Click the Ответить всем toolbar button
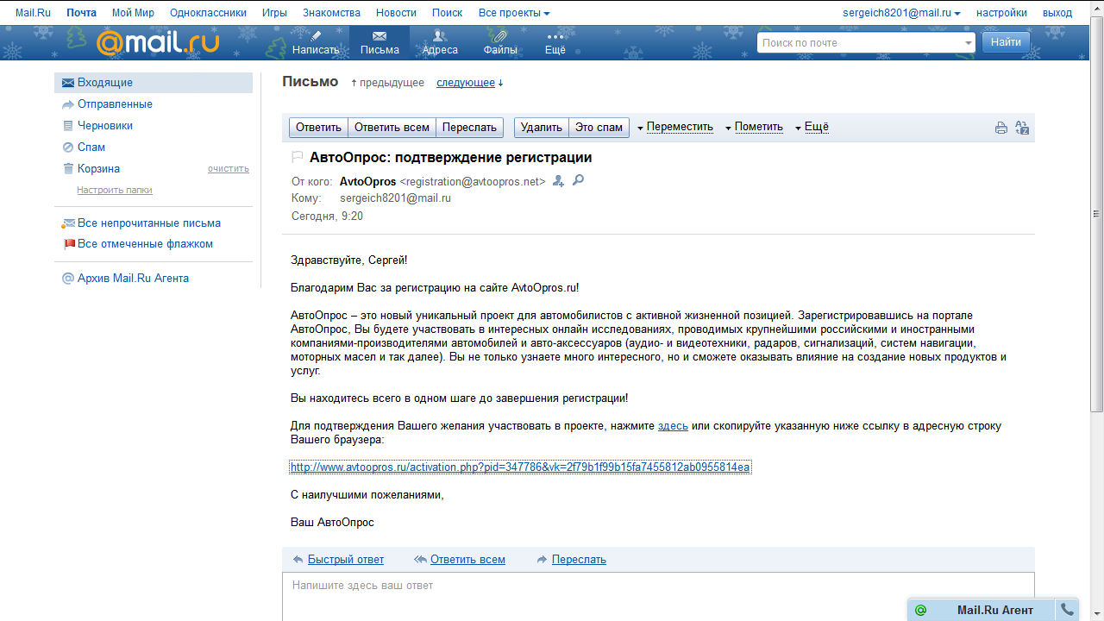Screen dimensions: 1104x621 392,128
